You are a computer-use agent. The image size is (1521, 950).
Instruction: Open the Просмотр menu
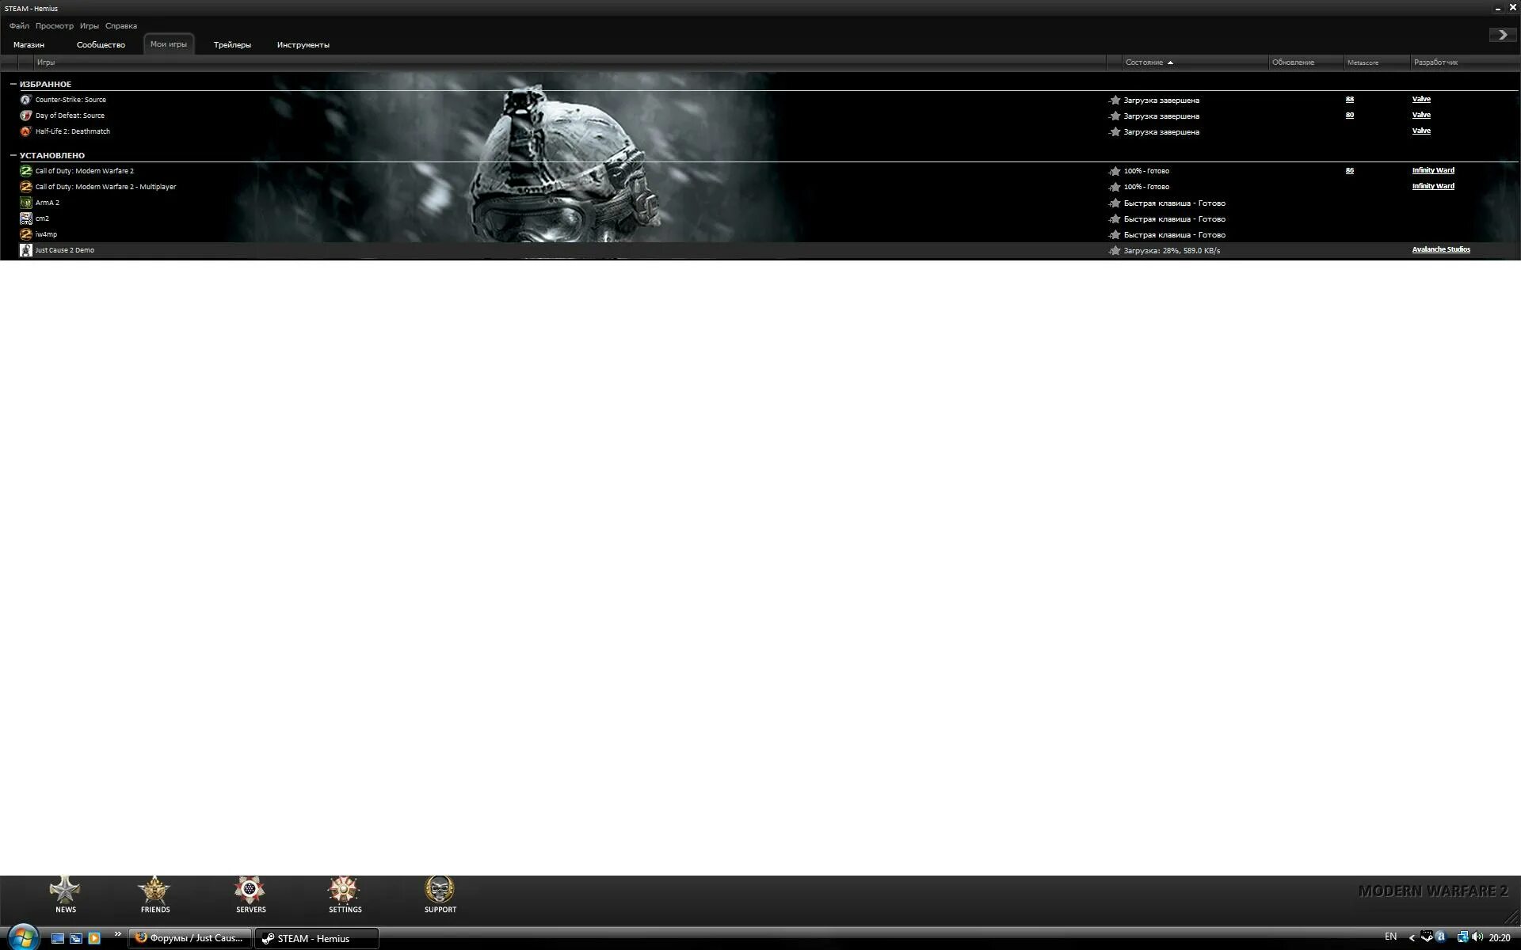click(55, 26)
